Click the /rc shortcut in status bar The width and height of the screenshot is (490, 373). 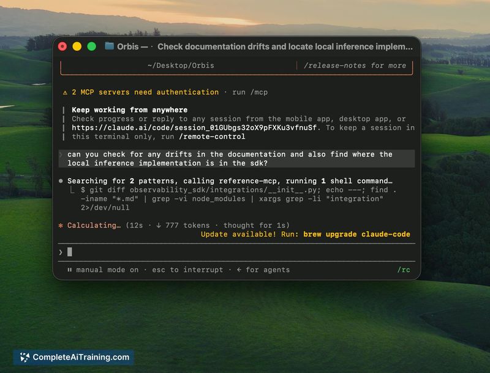pos(404,270)
